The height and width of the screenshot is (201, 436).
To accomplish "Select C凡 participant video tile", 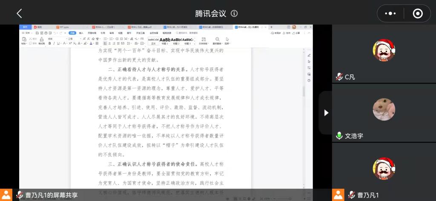I will coord(384,53).
